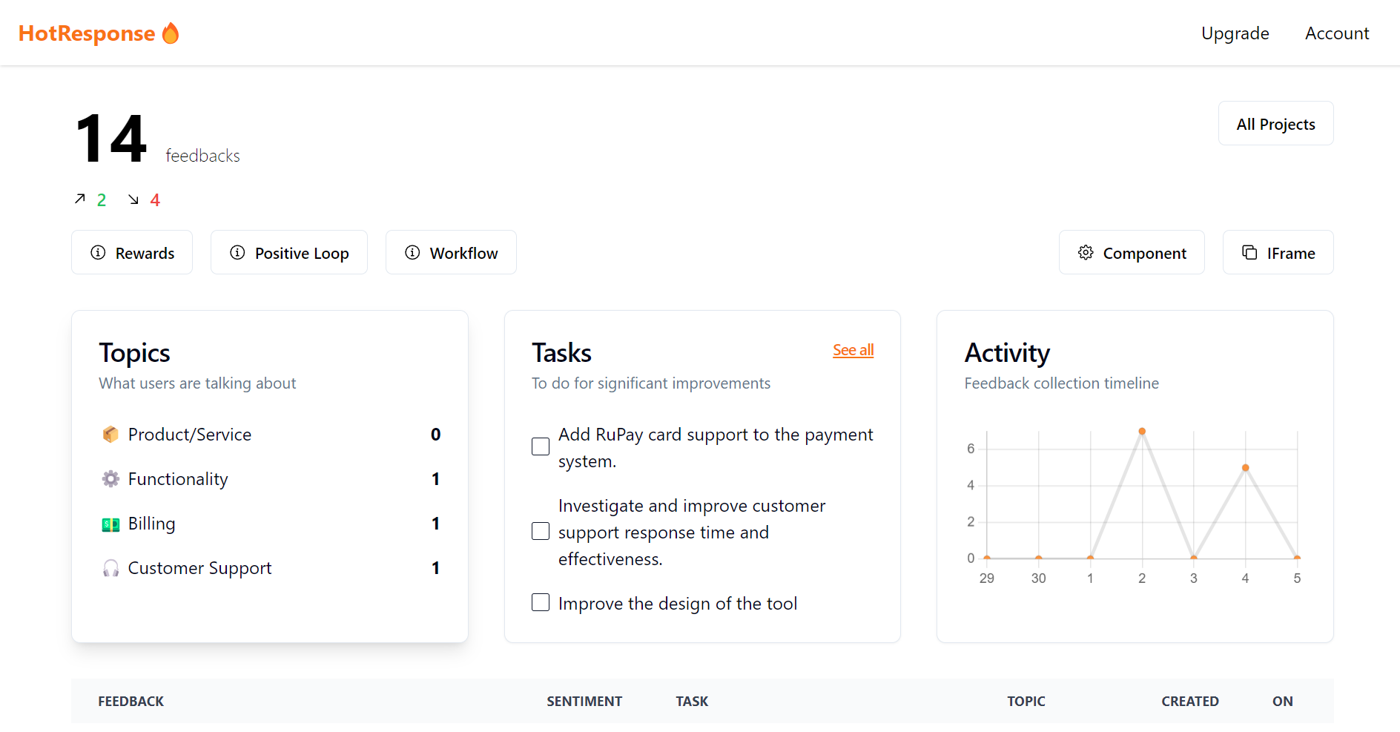Viewport: 1400px width, 732px height.
Task: Open the All Projects selector
Action: pyautogui.click(x=1275, y=124)
